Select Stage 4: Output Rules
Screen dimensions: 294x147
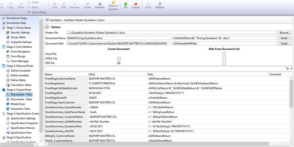pyautogui.click(x=19, y=90)
